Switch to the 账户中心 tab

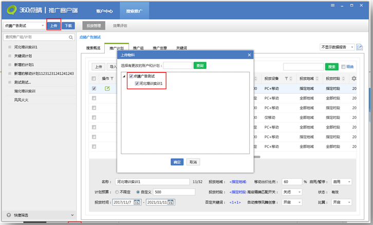click(104, 10)
